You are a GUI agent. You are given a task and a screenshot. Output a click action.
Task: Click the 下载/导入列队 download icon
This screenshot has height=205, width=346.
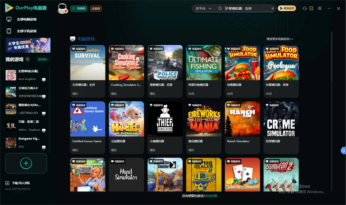7,183
